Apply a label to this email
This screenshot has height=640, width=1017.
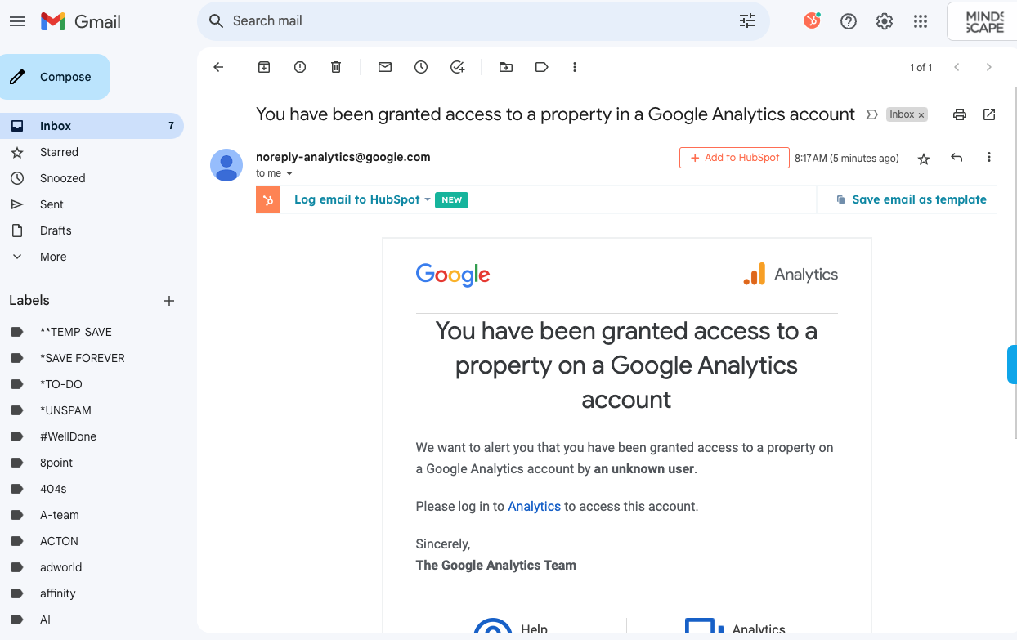tap(541, 67)
